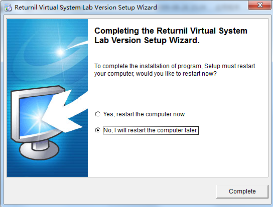Click the Returnil installer icon in title bar
The height and width of the screenshot is (207, 273).
point(8,8)
